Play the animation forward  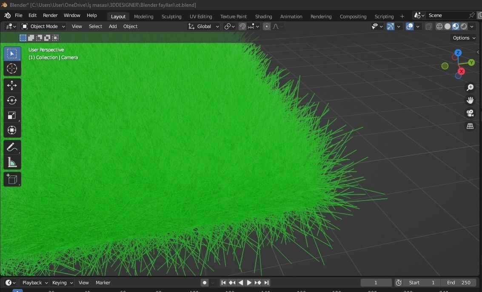click(249, 283)
